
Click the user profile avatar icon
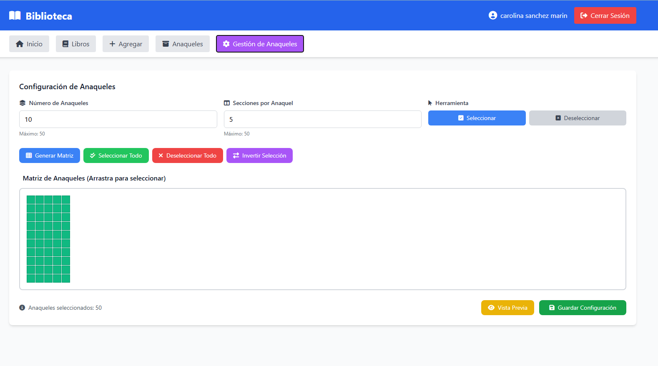(x=493, y=15)
